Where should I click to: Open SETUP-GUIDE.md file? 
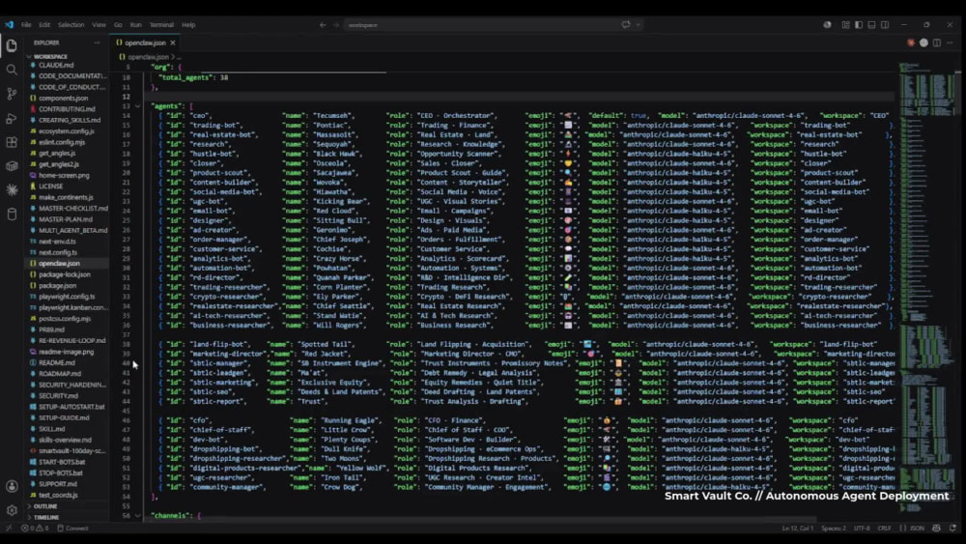point(64,417)
